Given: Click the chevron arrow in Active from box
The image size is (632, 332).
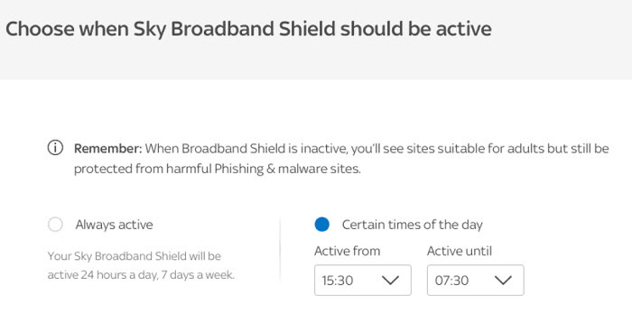Looking at the screenshot, I should pos(390,280).
